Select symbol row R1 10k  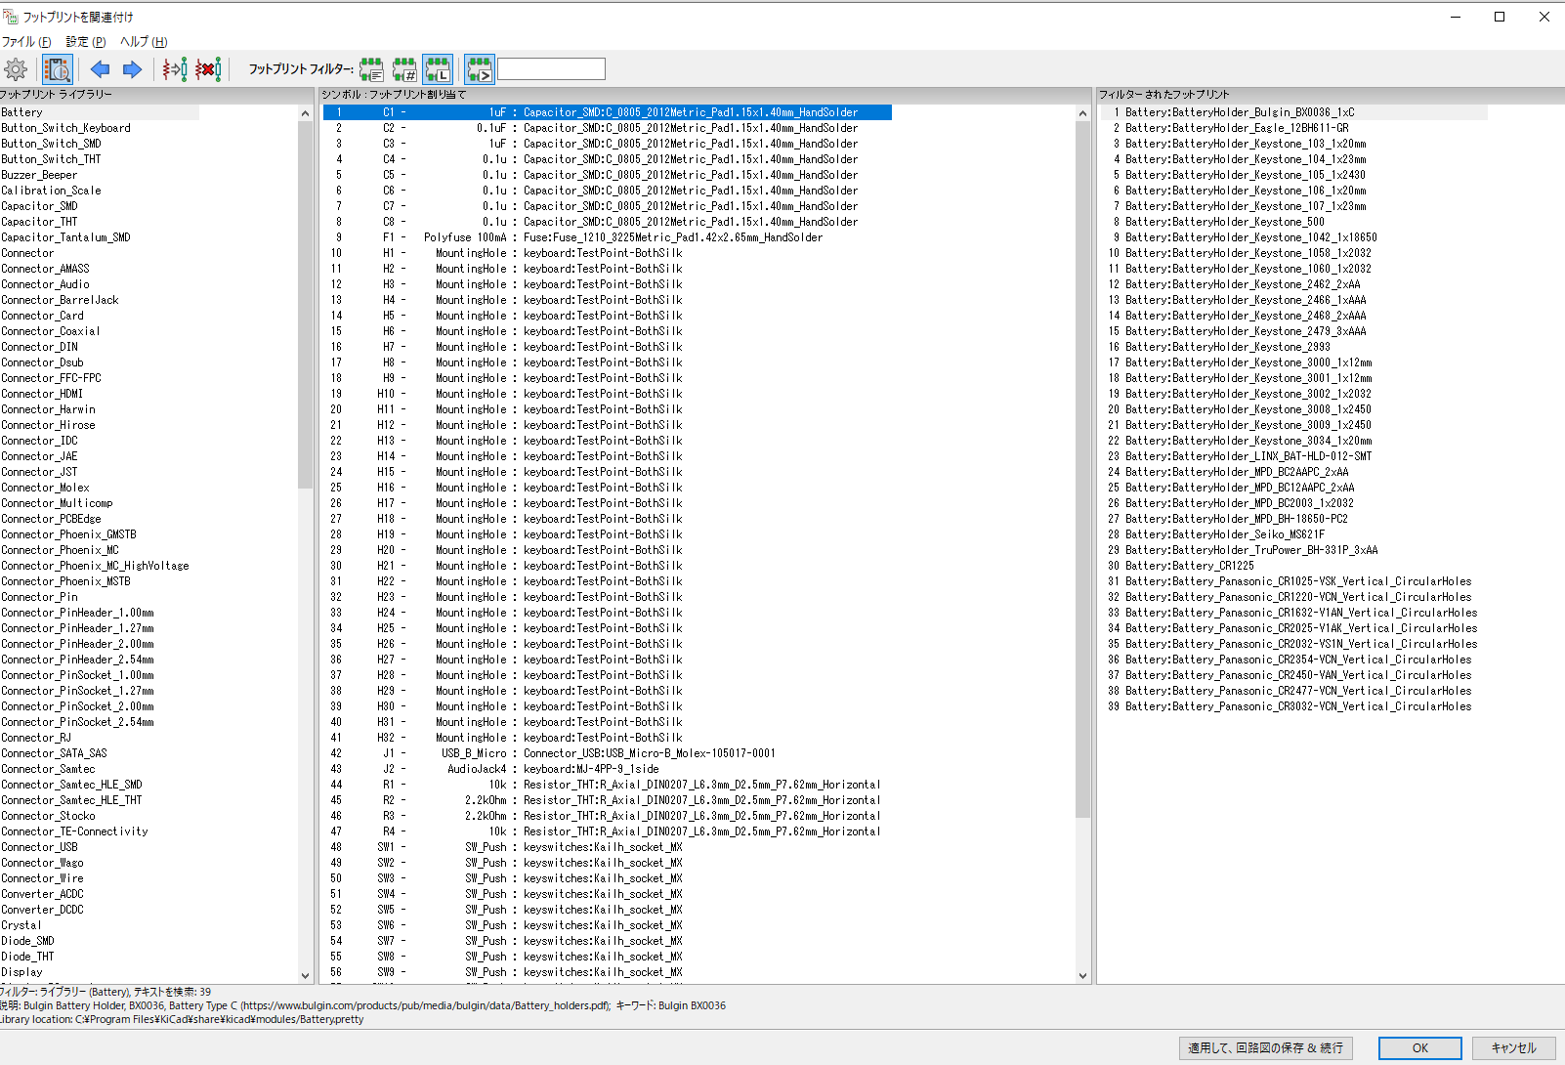pos(607,785)
